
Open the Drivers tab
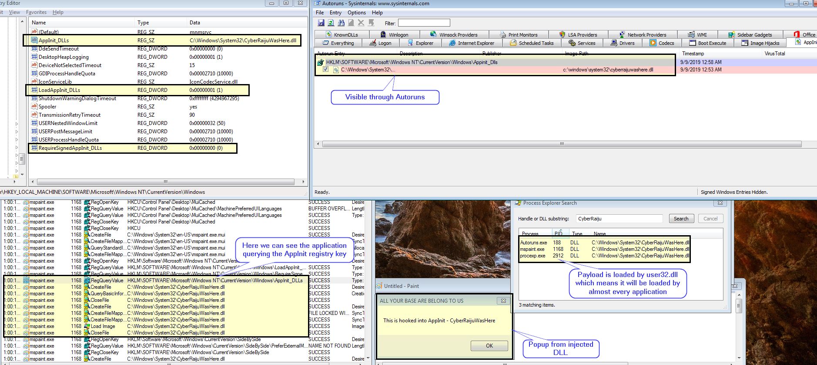tap(623, 43)
